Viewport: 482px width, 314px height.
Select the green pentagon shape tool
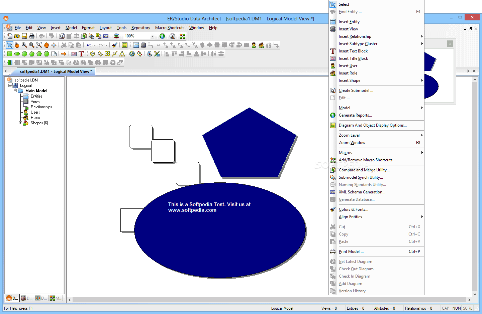[x=32, y=53]
